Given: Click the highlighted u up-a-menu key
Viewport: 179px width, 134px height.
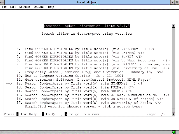Looking at the screenshot, I should [x=66, y=114].
